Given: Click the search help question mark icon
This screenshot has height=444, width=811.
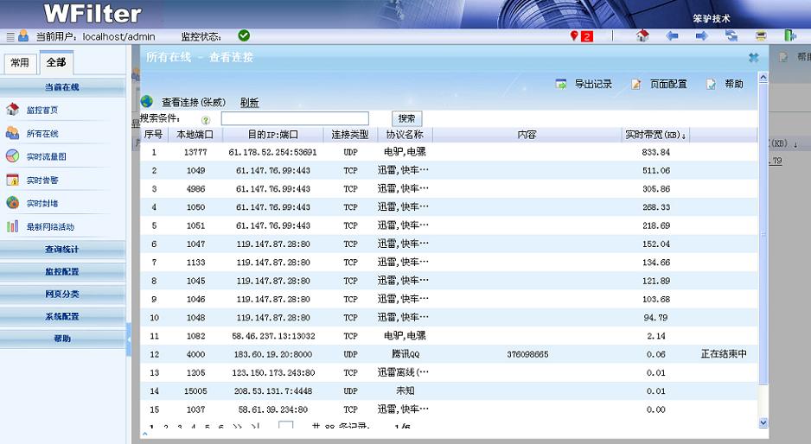Looking at the screenshot, I should (206, 120).
